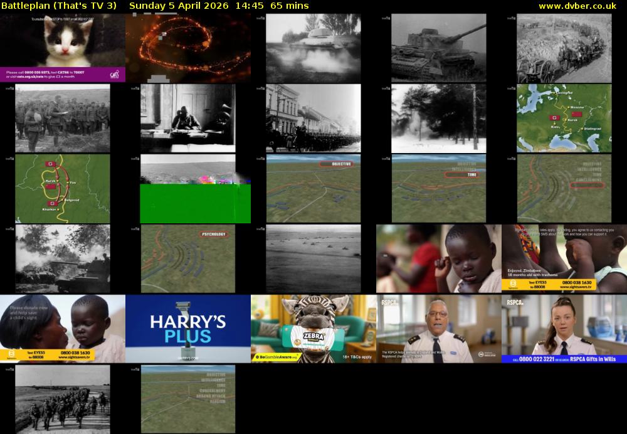Viewport: 627px width, 434px height.
Task: Open the RSPCA Gifts in Wills thumbnail
Action: click(x=564, y=329)
